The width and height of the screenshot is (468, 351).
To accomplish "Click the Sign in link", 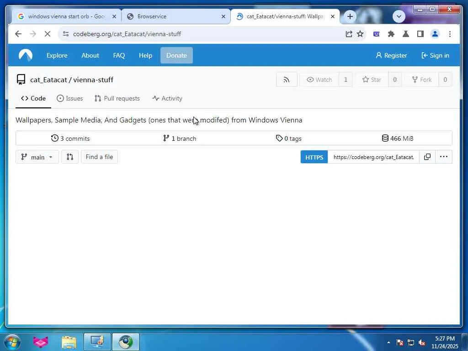I will pyautogui.click(x=435, y=55).
